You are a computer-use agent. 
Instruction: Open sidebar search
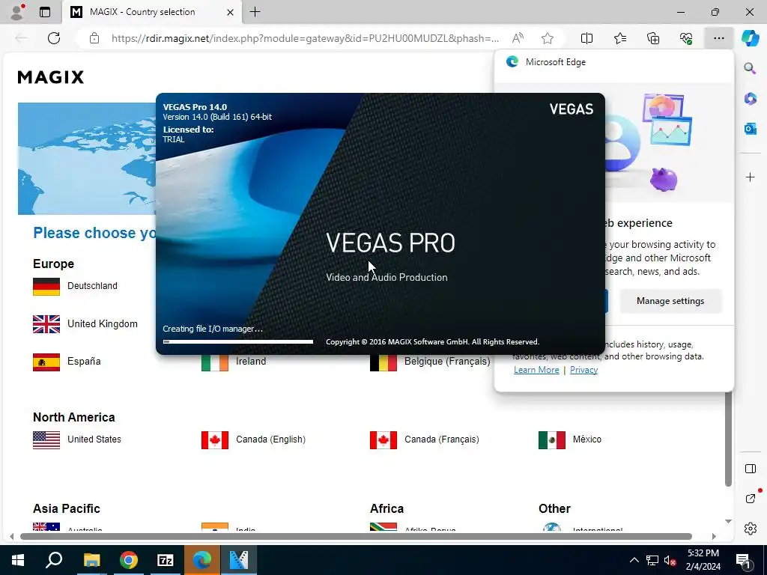tap(750, 68)
